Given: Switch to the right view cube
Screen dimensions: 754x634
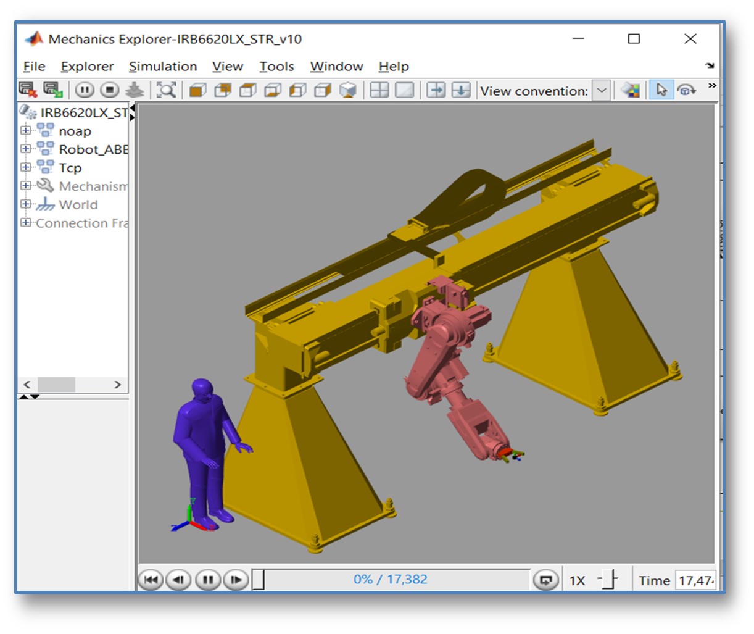Looking at the screenshot, I should [x=323, y=90].
